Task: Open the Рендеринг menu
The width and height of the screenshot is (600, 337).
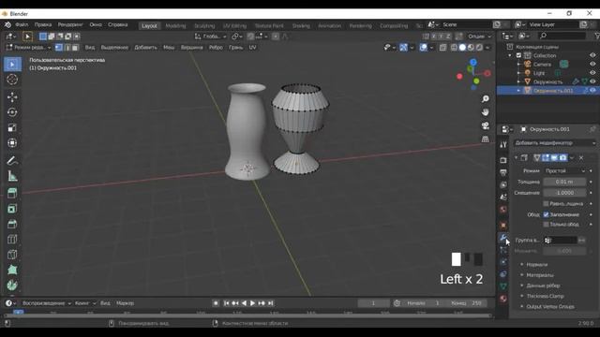Action: coord(70,24)
